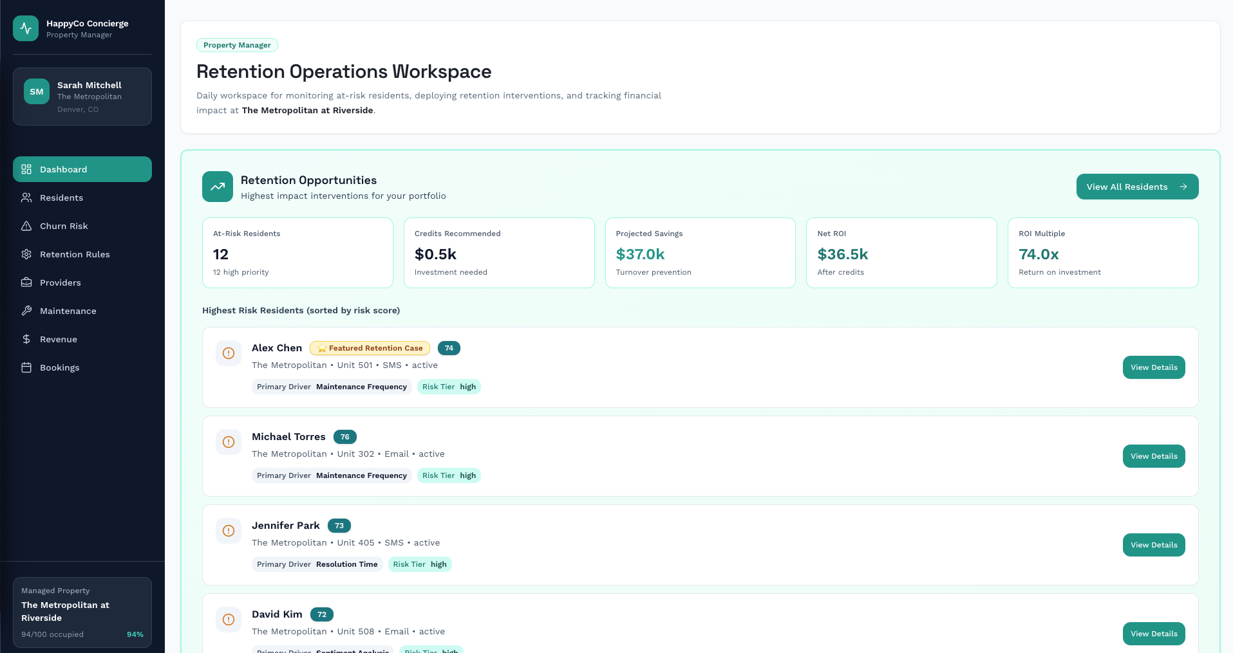View details for Alex Chen
The width and height of the screenshot is (1233, 653).
(x=1154, y=367)
